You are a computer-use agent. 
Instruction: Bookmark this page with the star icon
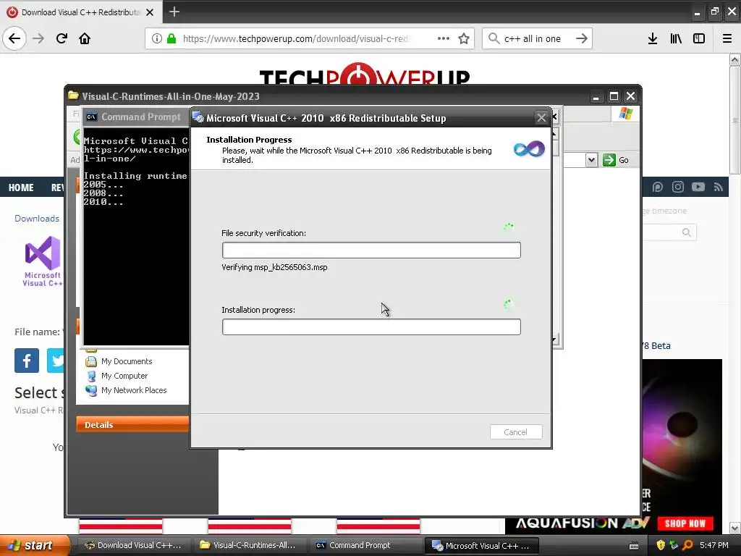point(464,38)
